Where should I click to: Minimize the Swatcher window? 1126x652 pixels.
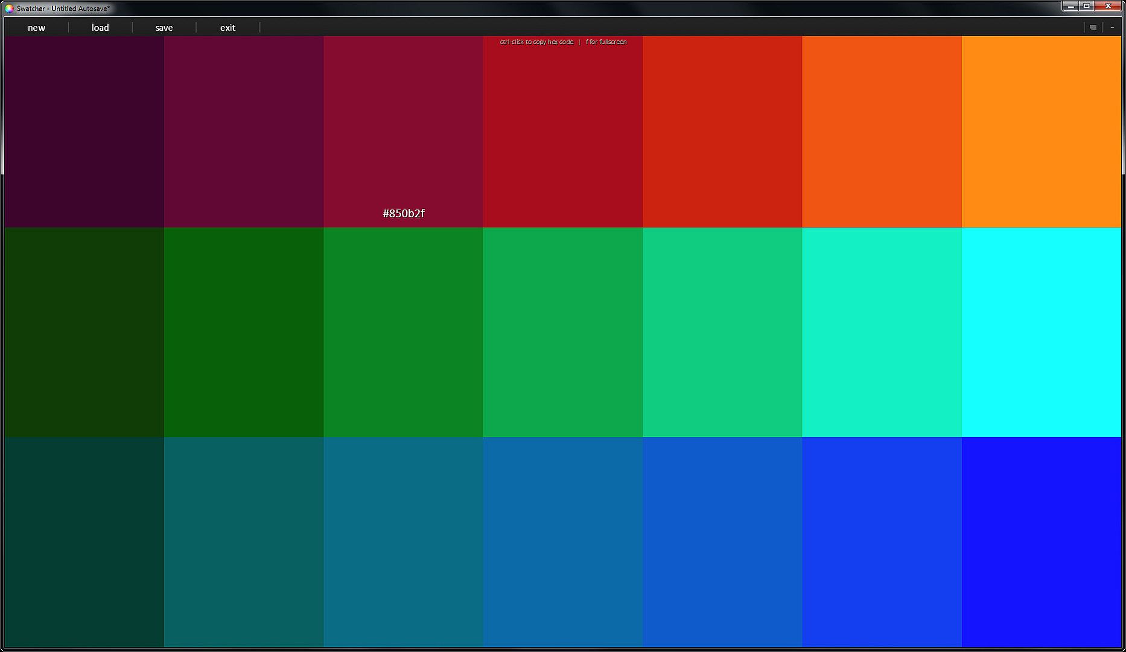[1070, 6]
